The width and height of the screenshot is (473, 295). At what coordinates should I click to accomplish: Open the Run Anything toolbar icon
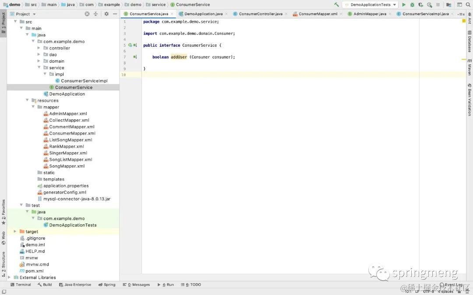click(459, 4)
